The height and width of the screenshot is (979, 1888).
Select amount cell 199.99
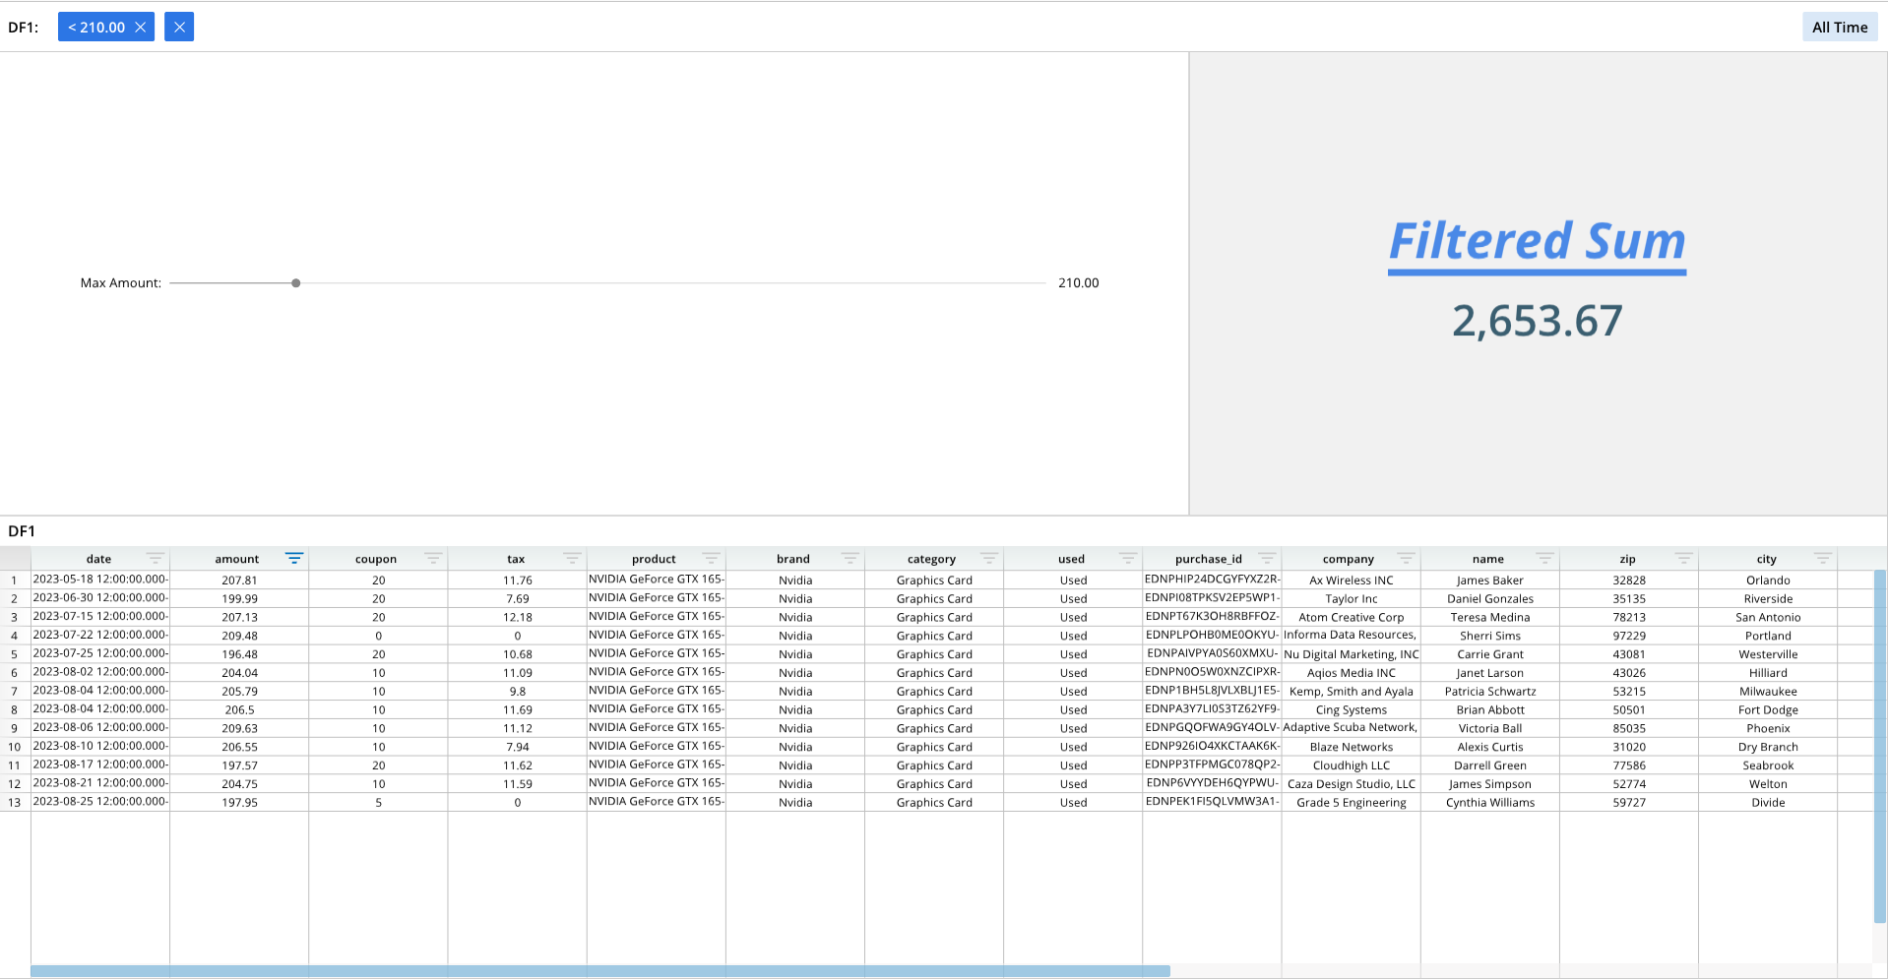coord(239,599)
